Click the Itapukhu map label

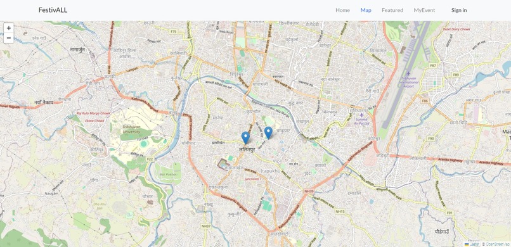click(271, 170)
